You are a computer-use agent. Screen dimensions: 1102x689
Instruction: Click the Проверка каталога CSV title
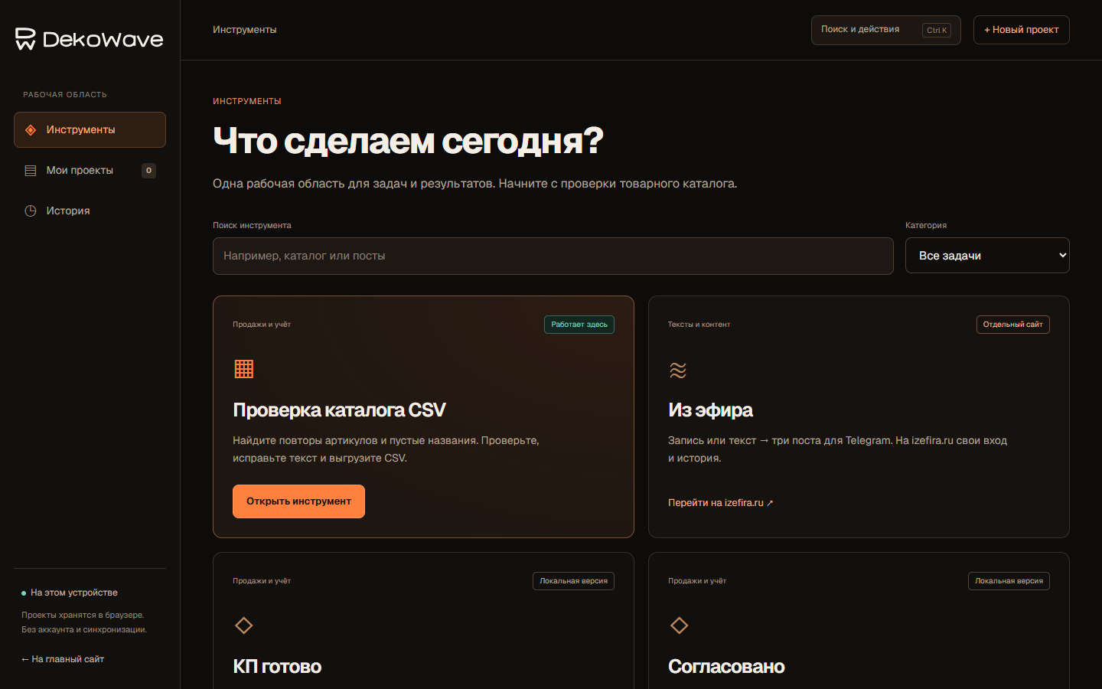point(339,410)
